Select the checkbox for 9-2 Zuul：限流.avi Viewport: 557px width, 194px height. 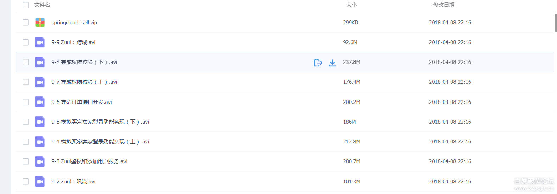(x=26, y=181)
